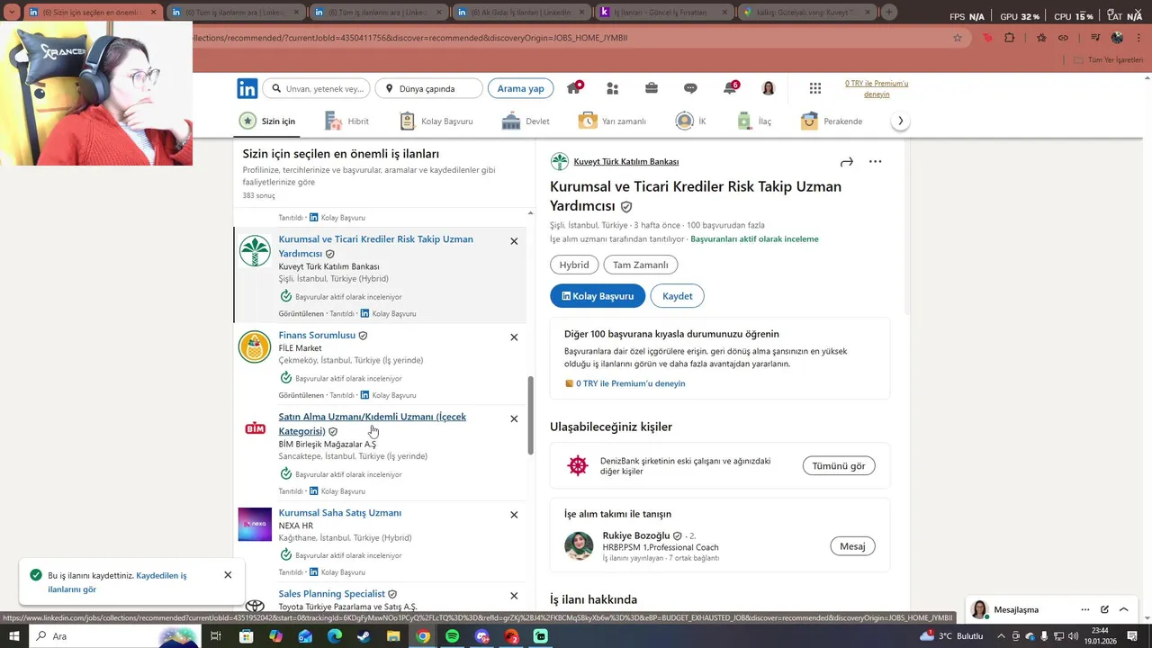Viewport: 1152px width, 648px height.
Task: Open the BİM company logo
Action: tap(255, 428)
